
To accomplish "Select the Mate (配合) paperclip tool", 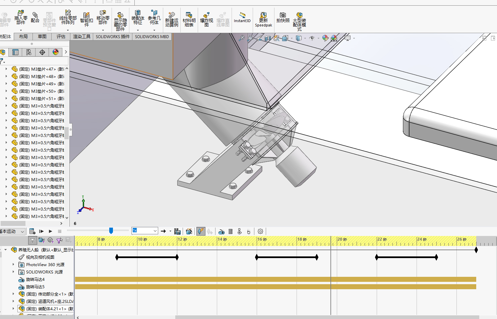I will click(x=35, y=17).
